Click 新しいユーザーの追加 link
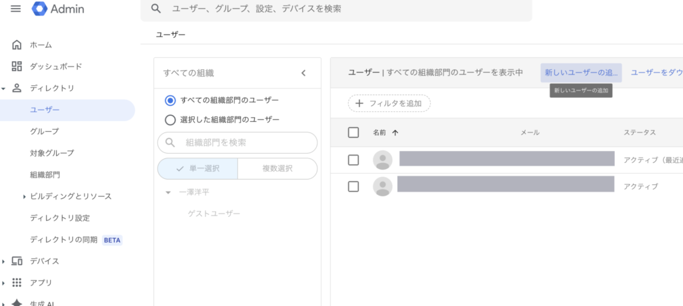This screenshot has width=683, height=306. pyautogui.click(x=581, y=73)
